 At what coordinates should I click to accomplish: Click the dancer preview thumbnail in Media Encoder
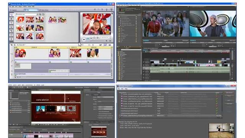[x=221, y=131]
